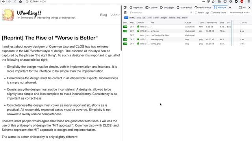
Task: Click the browser forward arrow
Action: 9,2
